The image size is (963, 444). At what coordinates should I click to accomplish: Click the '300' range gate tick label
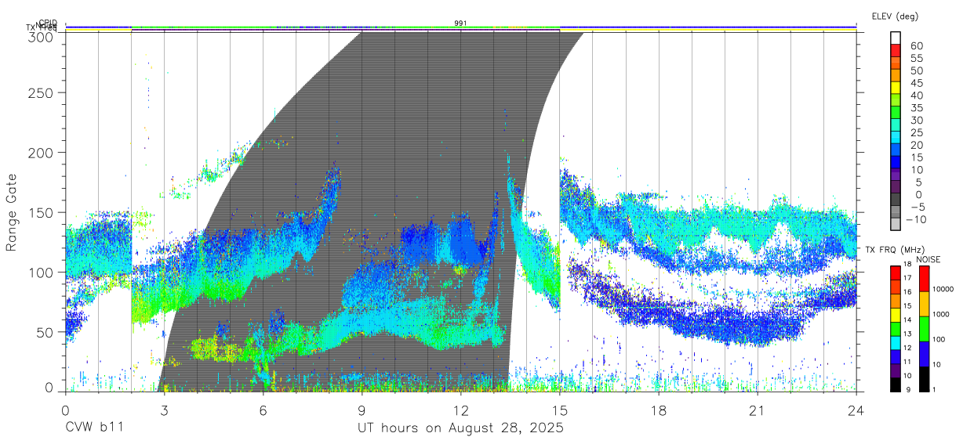pos(42,36)
